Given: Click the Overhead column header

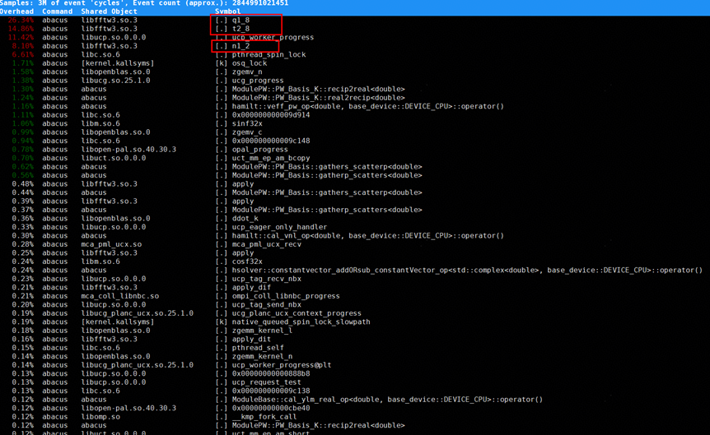Looking at the screenshot, I should pos(17,12).
